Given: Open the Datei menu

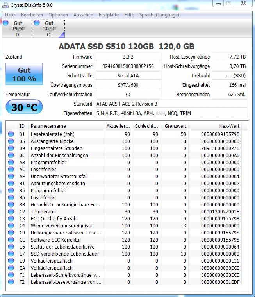Looking at the screenshot, I should tap(10, 15).
